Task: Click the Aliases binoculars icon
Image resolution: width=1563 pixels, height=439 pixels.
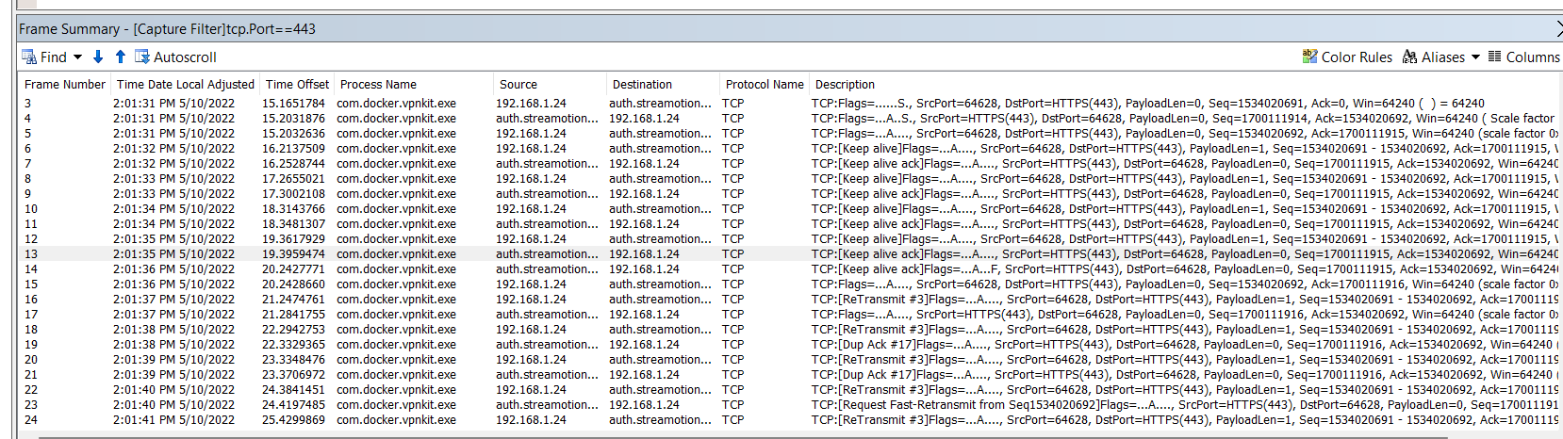Action: coord(1410,57)
